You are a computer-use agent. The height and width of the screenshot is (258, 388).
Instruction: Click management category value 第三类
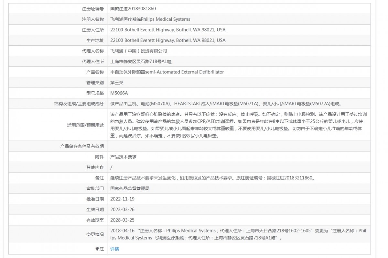[x=117, y=83]
